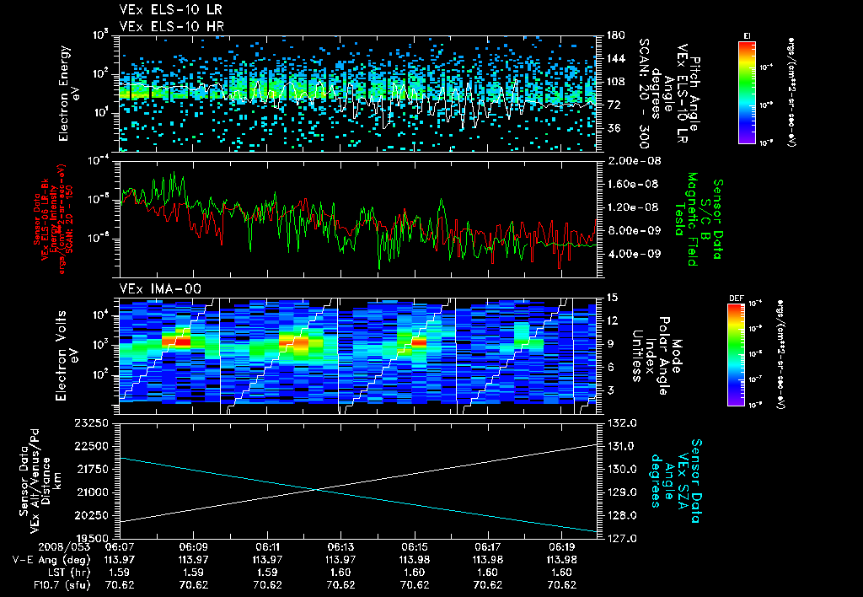
Task: Click the 06:13 time tick label
Action: coord(340,547)
